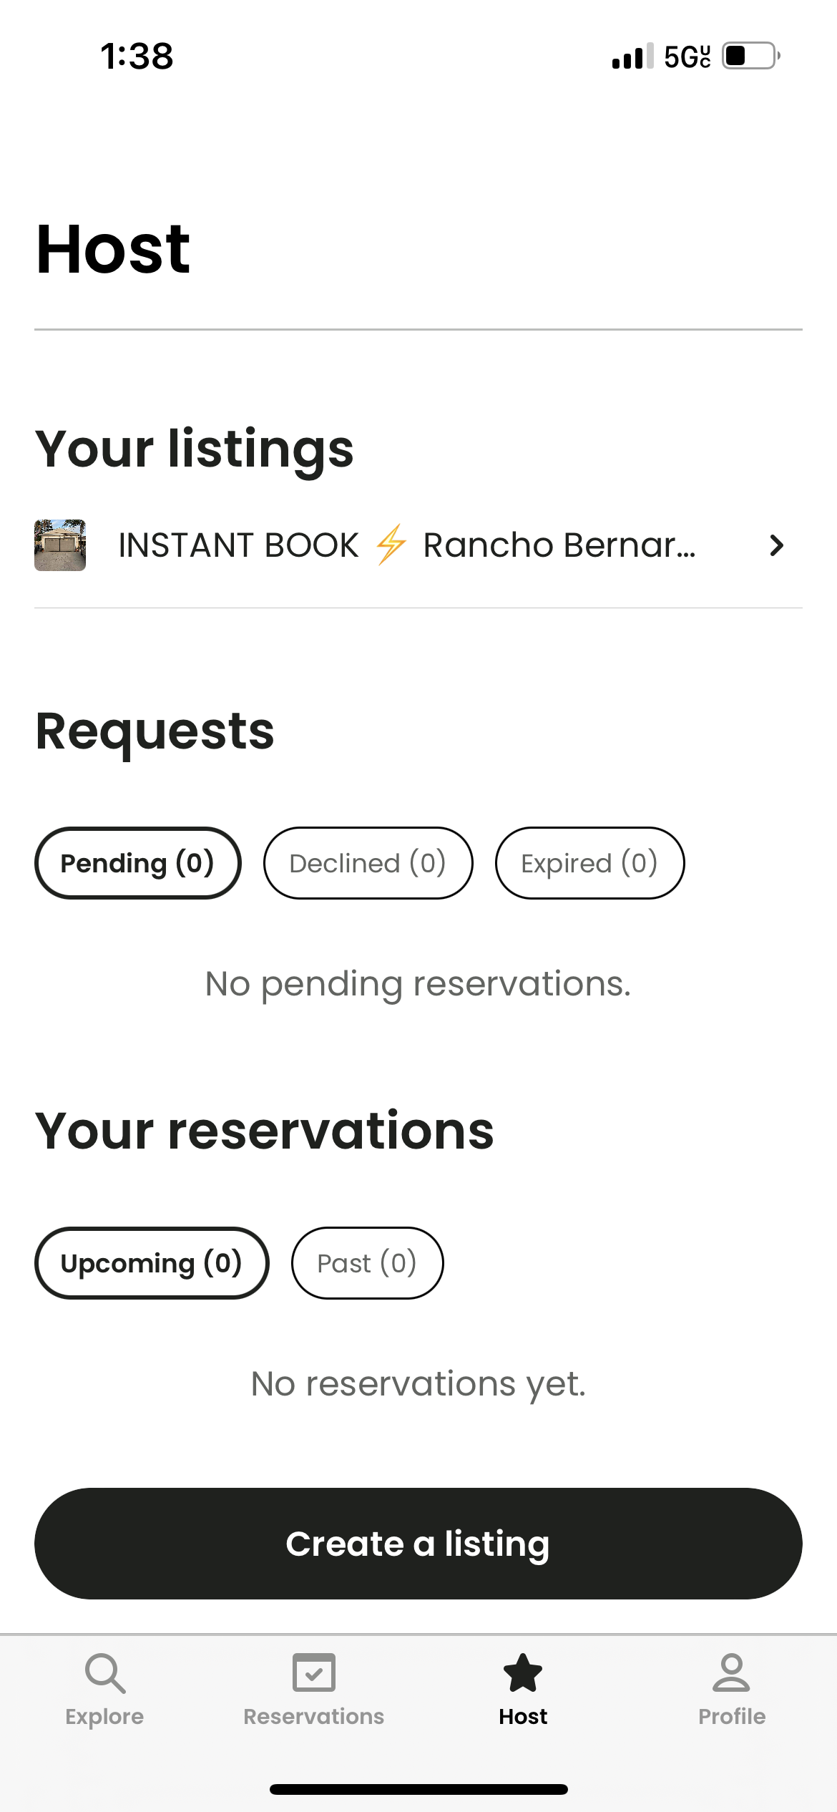
Task: Select the Upcoming (0) reservations tab
Action: point(152,1263)
